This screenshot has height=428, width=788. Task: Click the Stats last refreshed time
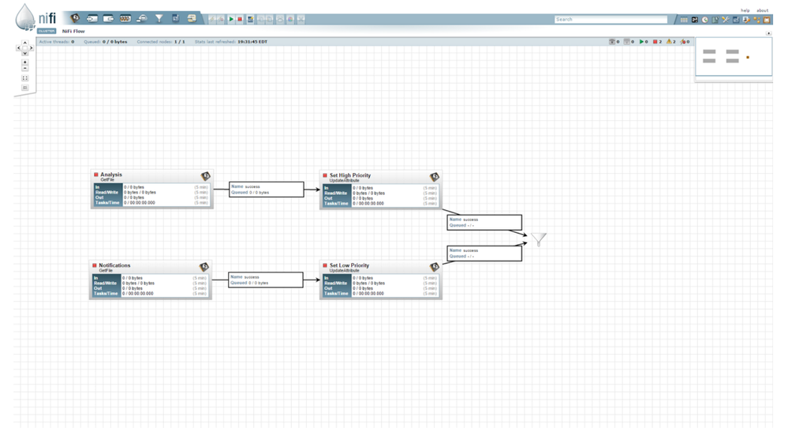coord(231,42)
